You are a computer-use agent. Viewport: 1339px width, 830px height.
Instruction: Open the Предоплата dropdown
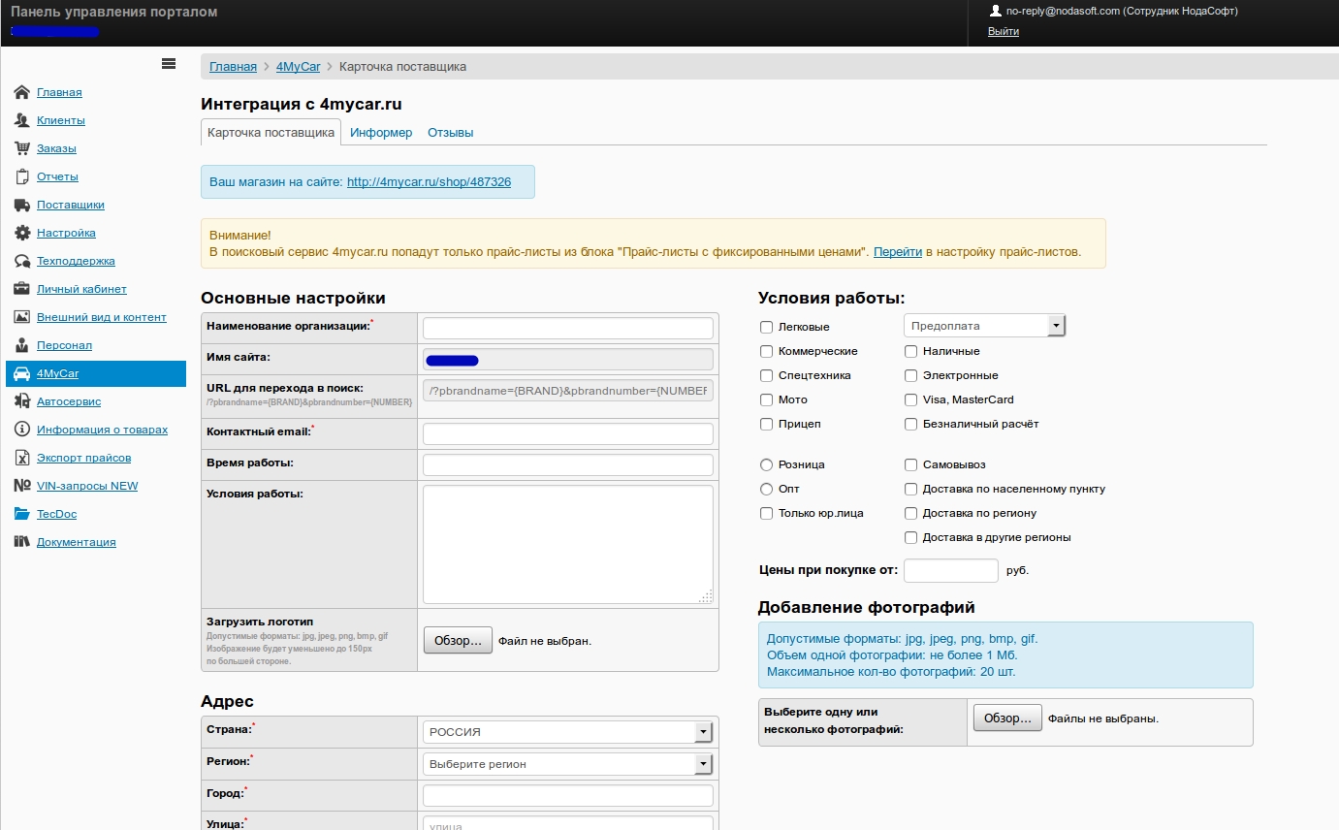984,326
